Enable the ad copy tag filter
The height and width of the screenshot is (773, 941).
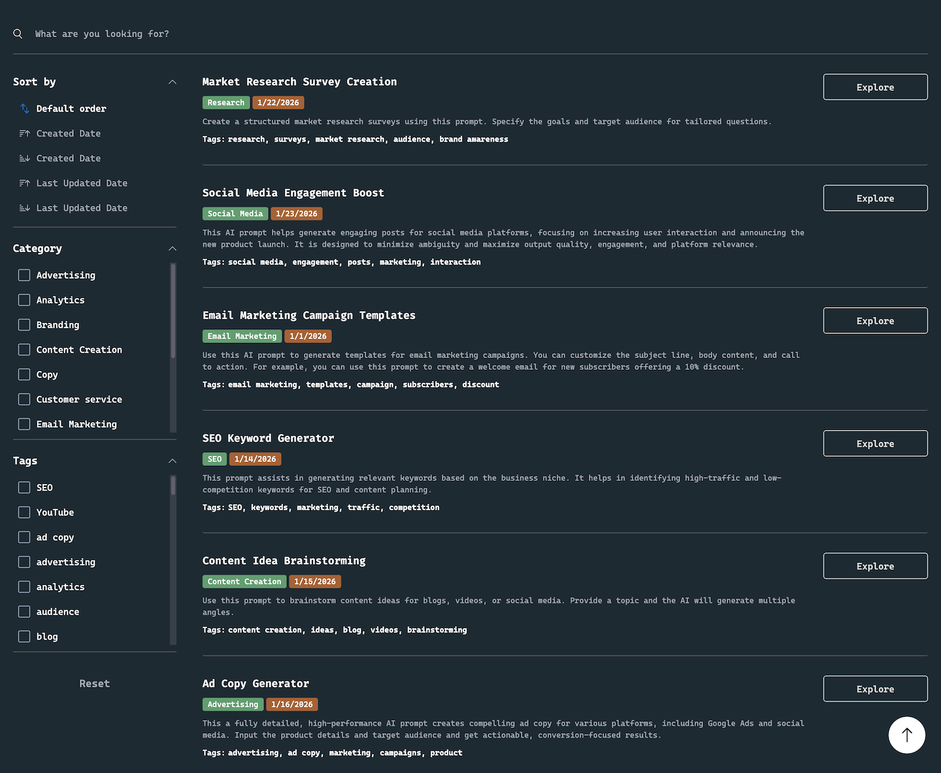click(x=24, y=537)
